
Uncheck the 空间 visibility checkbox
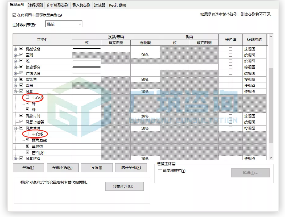click(x=22, y=55)
